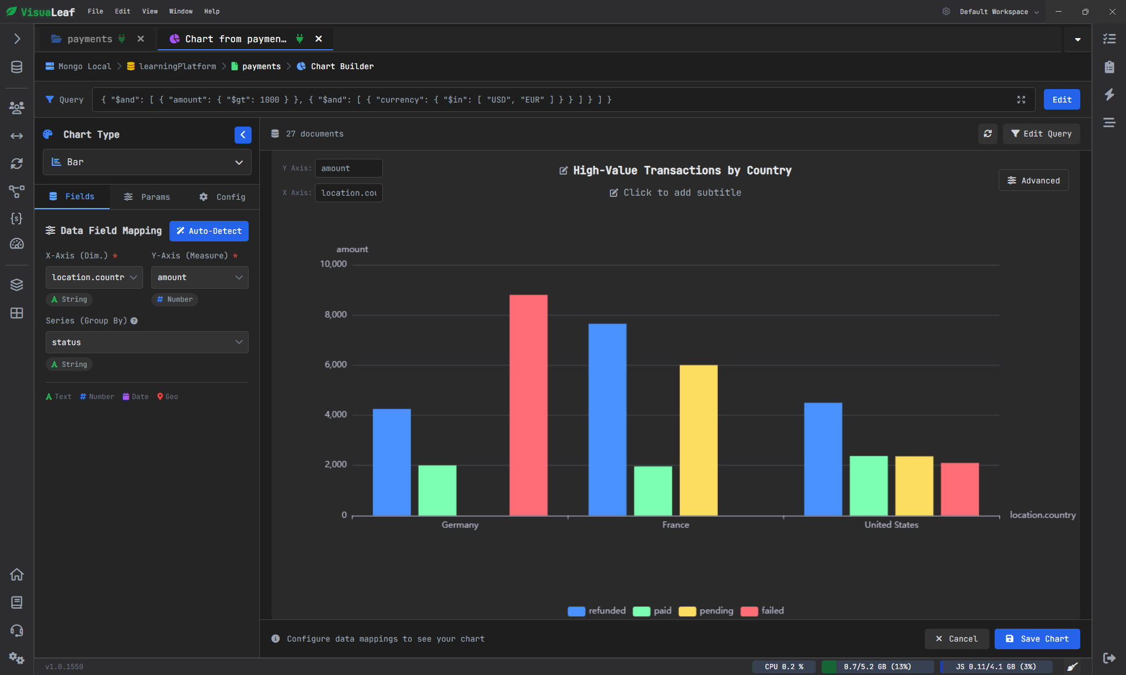Refresh the document results next to 27 documents
This screenshot has width=1126, height=675.
click(988, 134)
